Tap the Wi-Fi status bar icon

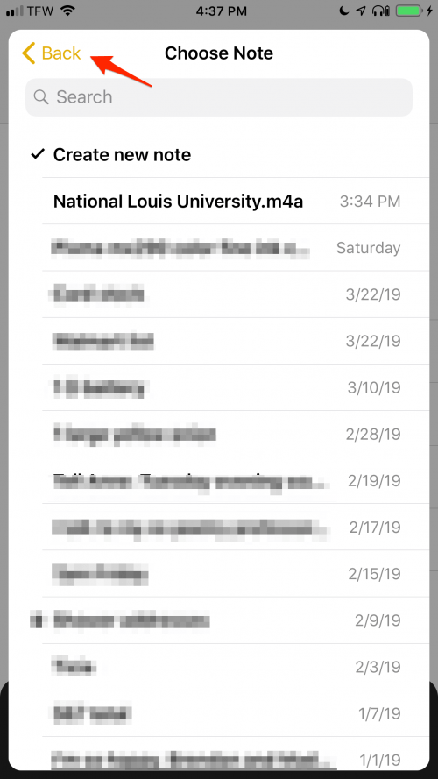[67, 11]
